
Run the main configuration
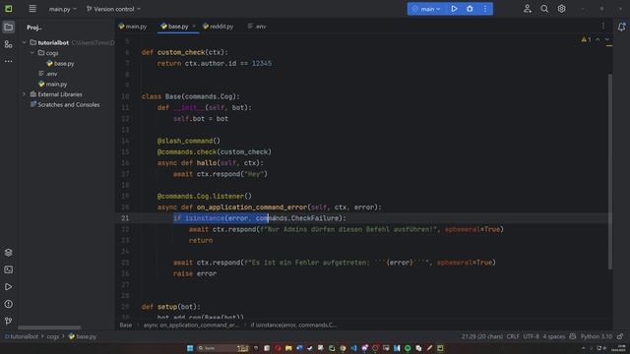454,9
